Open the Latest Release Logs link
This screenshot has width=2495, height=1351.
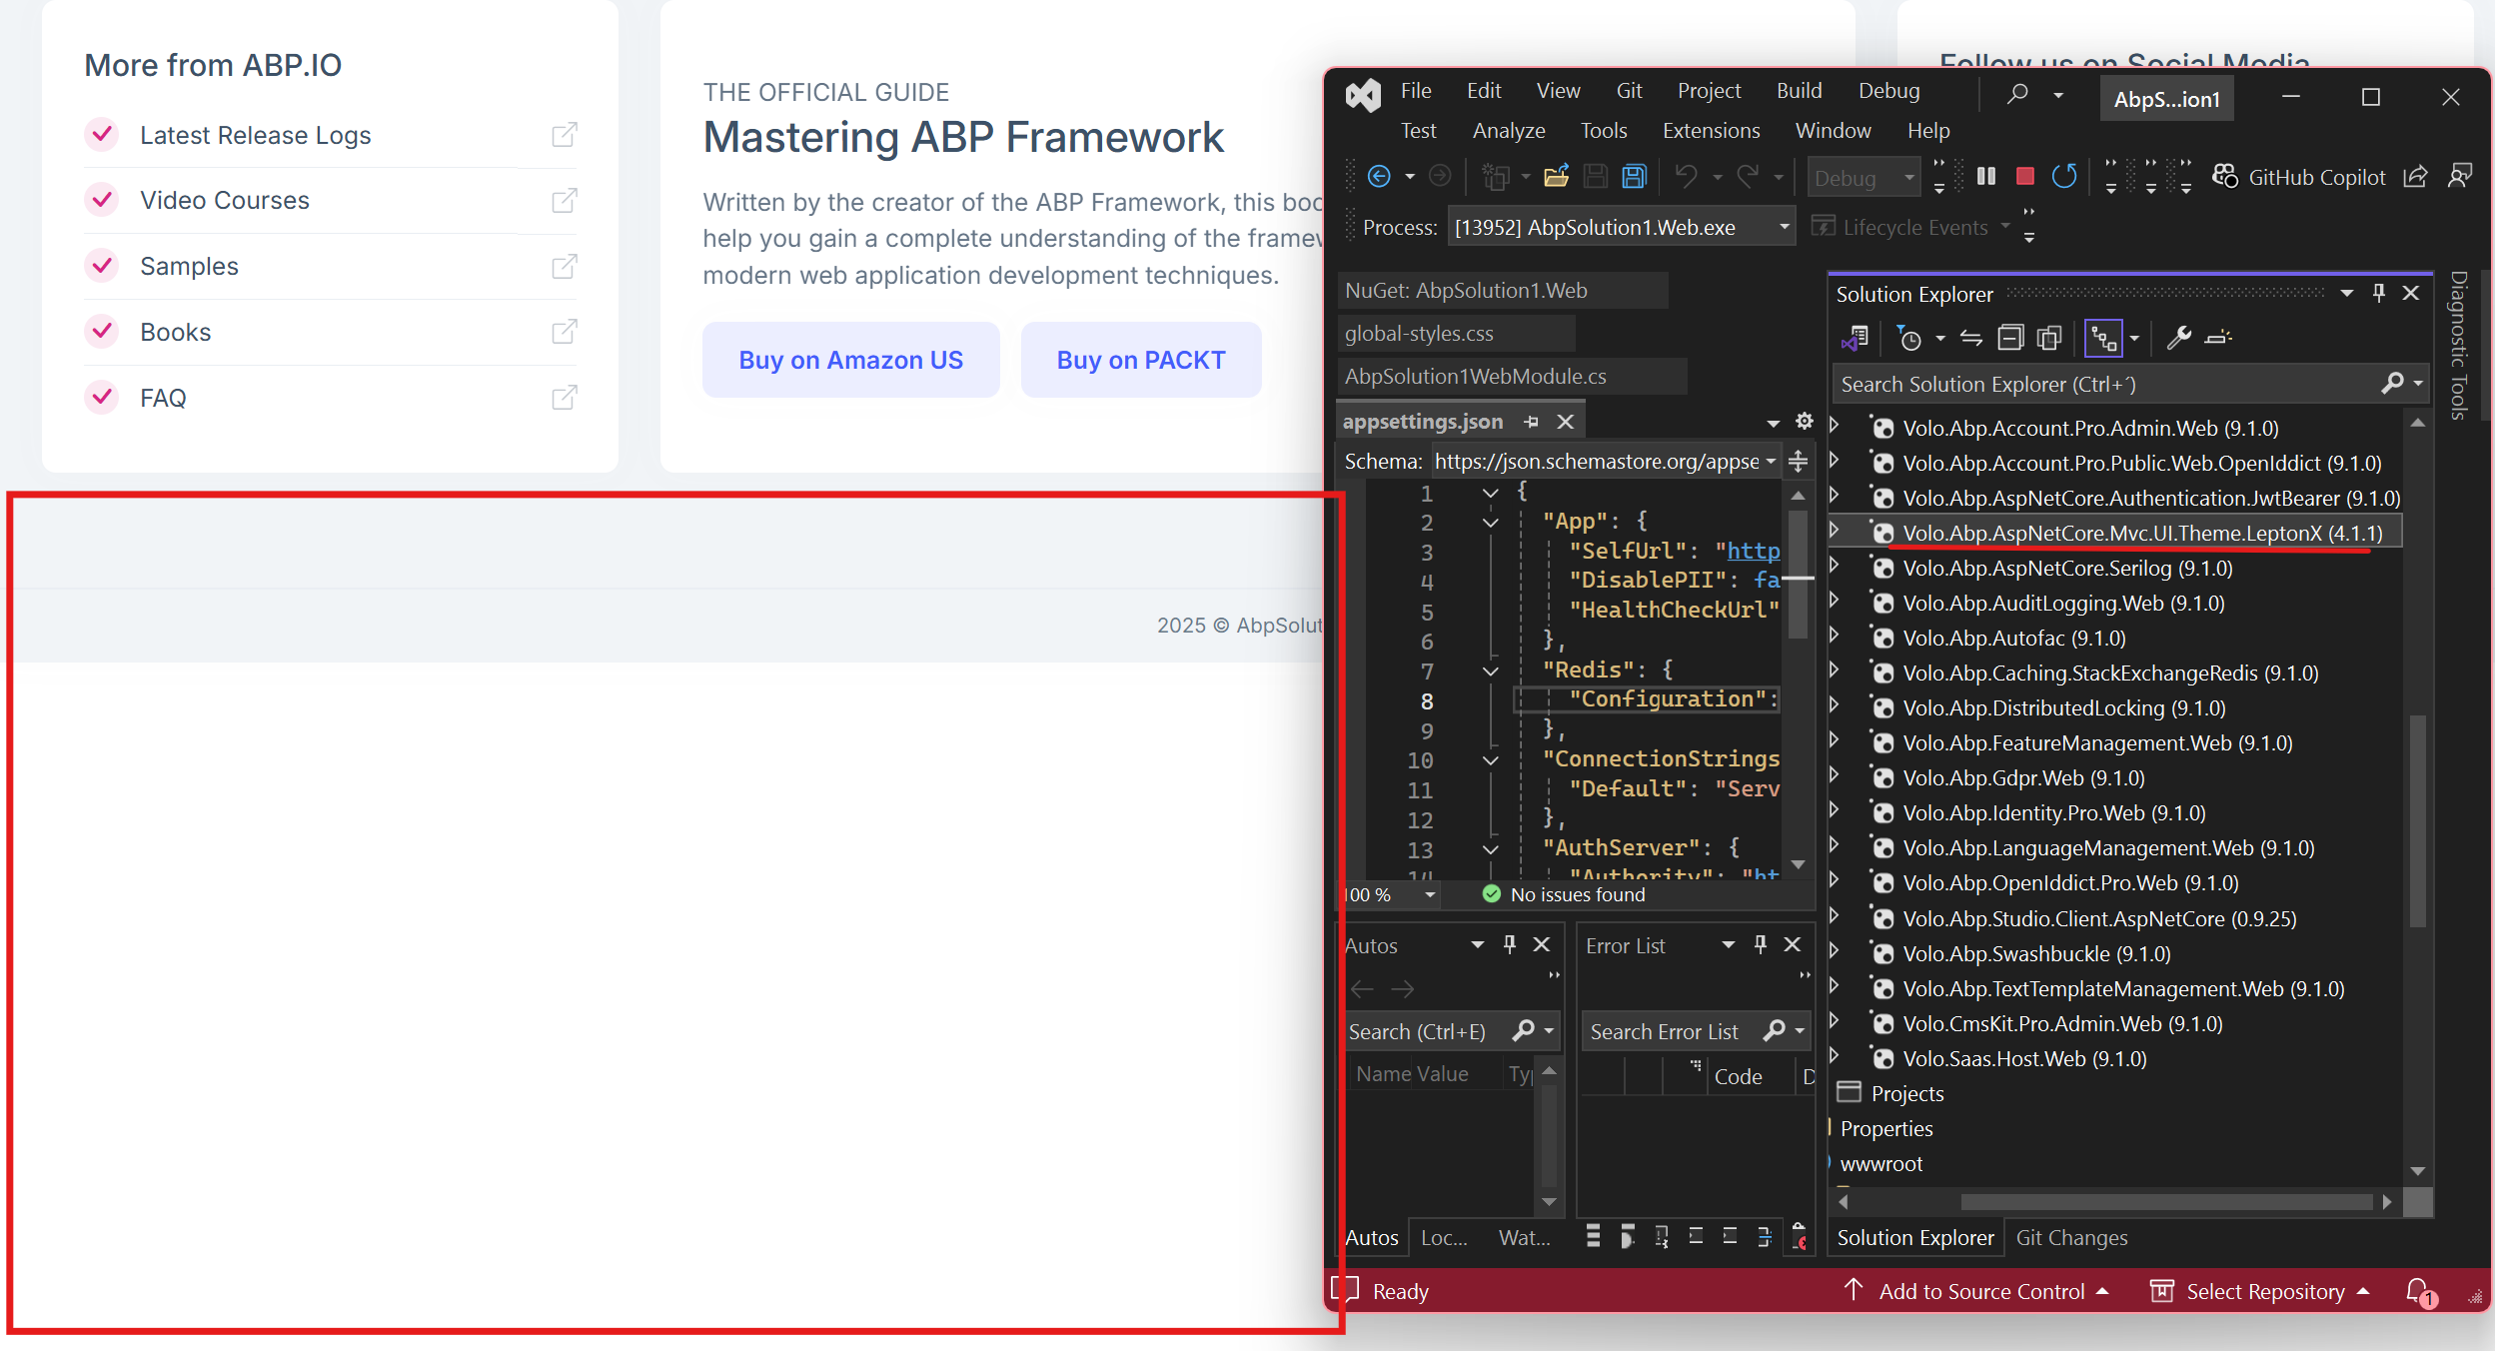click(255, 135)
